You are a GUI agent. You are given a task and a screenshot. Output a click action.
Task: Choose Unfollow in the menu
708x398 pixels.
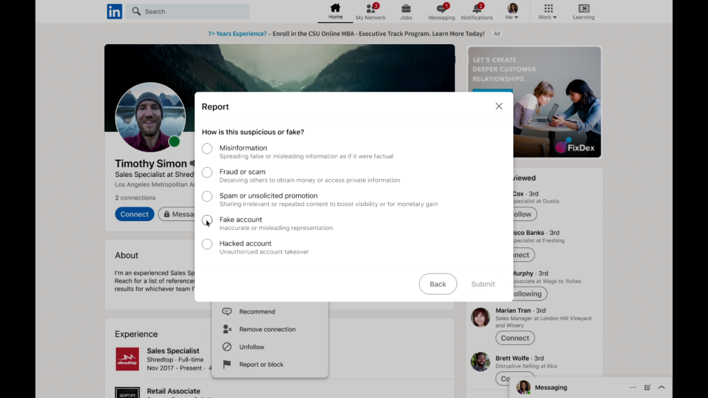(x=252, y=347)
